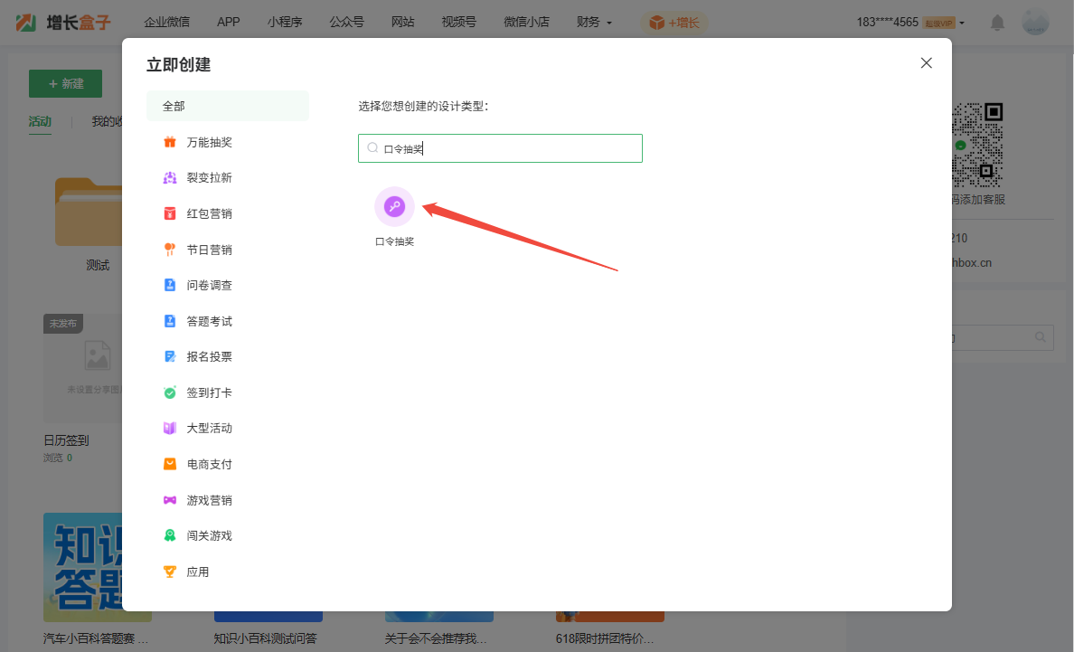The height and width of the screenshot is (652, 1074).
Task: Choose 裂变拉新 category icon
Action: [x=170, y=178]
